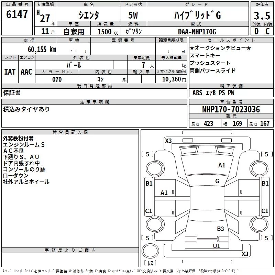Click the sales point プッシュスタート
Image resolution: width=275 pixels, height=275 pixels.
[210, 63]
